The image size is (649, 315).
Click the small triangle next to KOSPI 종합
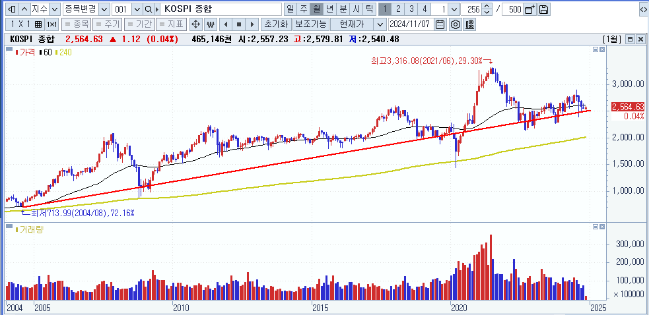coord(157,9)
